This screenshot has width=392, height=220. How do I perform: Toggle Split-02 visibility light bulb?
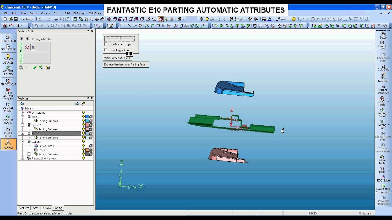point(83,125)
